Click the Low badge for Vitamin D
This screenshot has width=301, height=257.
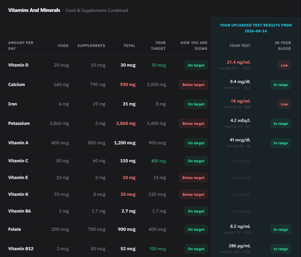tap(284, 65)
